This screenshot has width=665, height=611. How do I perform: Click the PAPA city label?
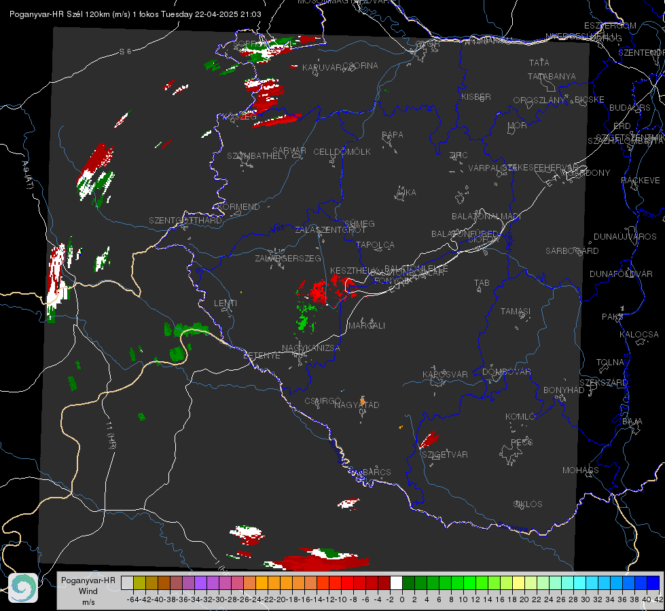393,135
